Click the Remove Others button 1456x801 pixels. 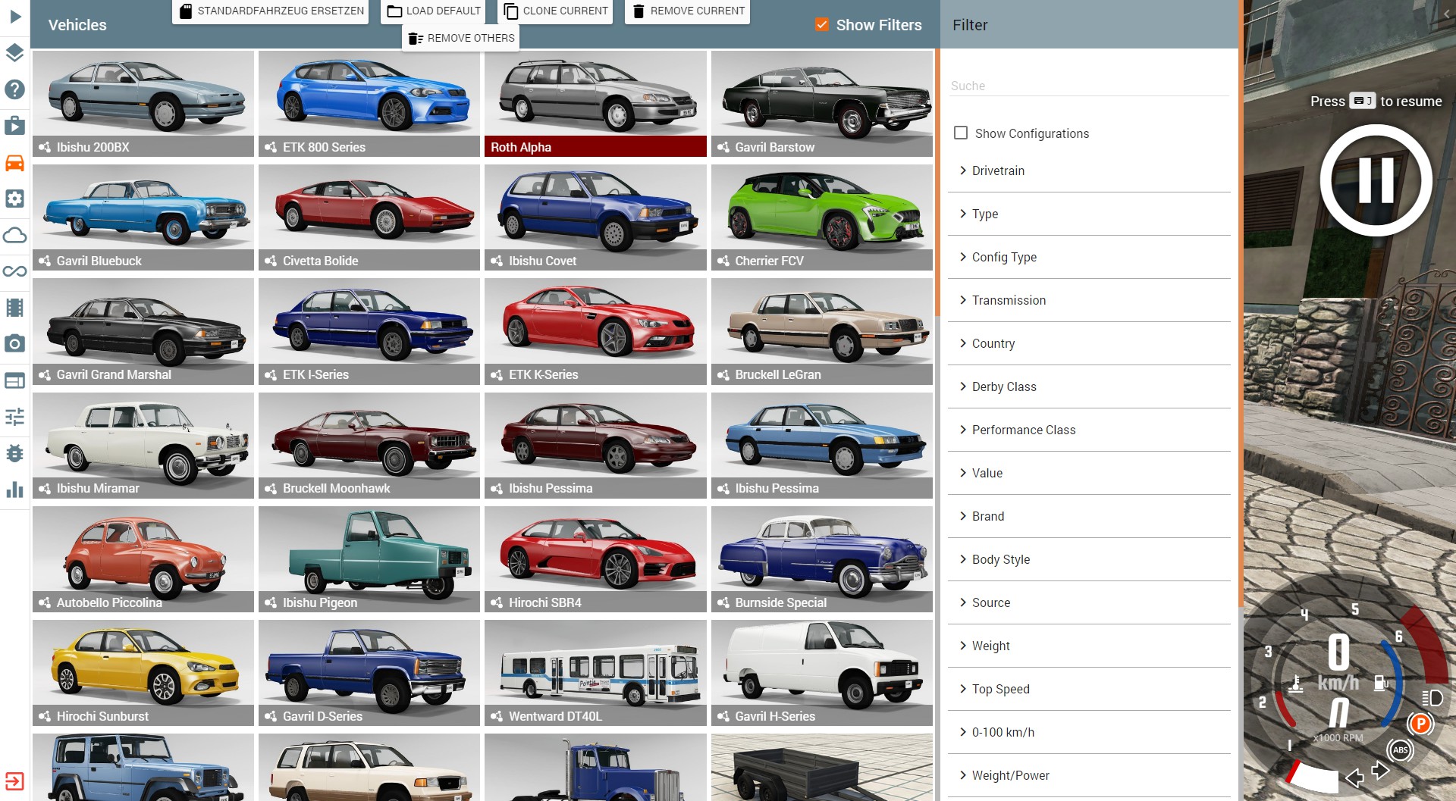tap(461, 38)
